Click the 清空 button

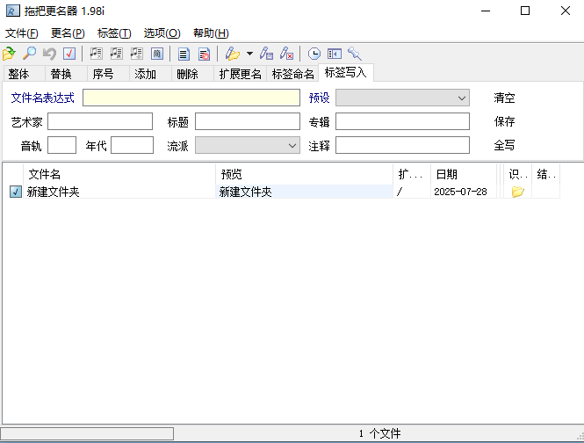[x=504, y=98]
